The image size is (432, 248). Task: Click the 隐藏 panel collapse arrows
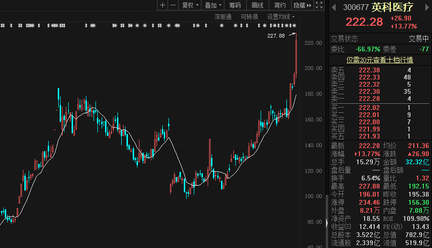click(303, 5)
